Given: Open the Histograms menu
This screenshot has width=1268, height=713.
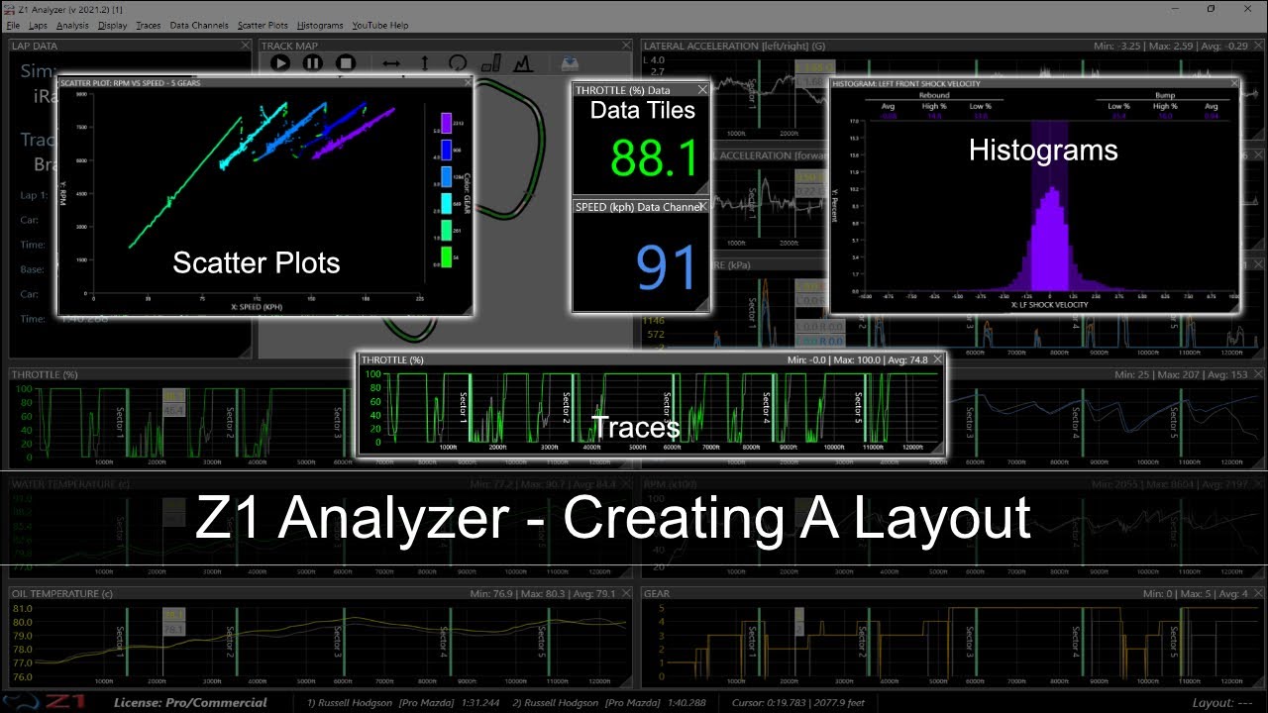Looking at the screenshot, I should click(x=320, y=25).
